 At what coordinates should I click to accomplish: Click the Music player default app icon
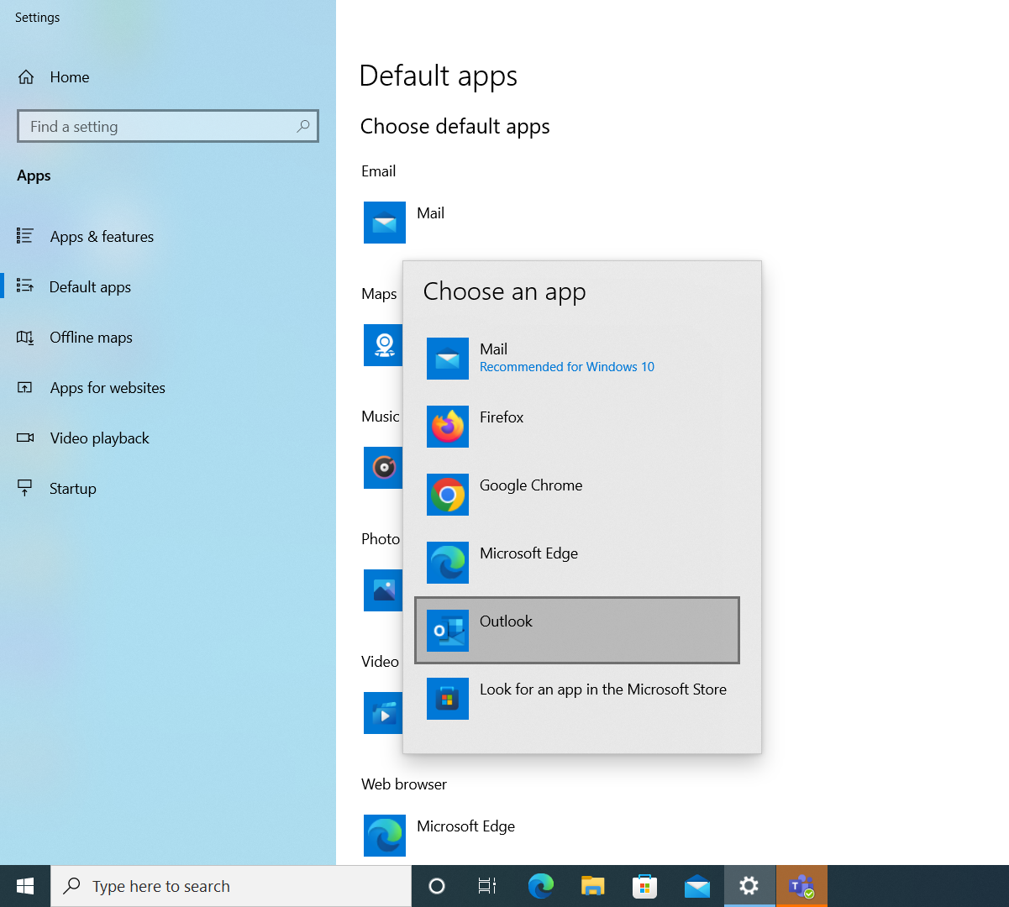[x=383, y=468]
